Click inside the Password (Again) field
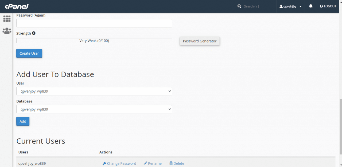This screenshot has width=342, height=167. [x=94, y=23]
